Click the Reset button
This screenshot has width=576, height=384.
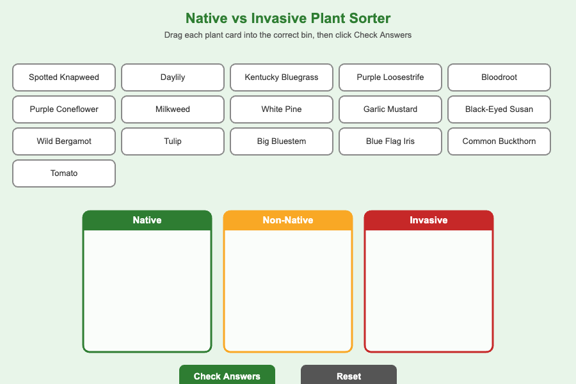pyautogui.click(x=349, y=375)
